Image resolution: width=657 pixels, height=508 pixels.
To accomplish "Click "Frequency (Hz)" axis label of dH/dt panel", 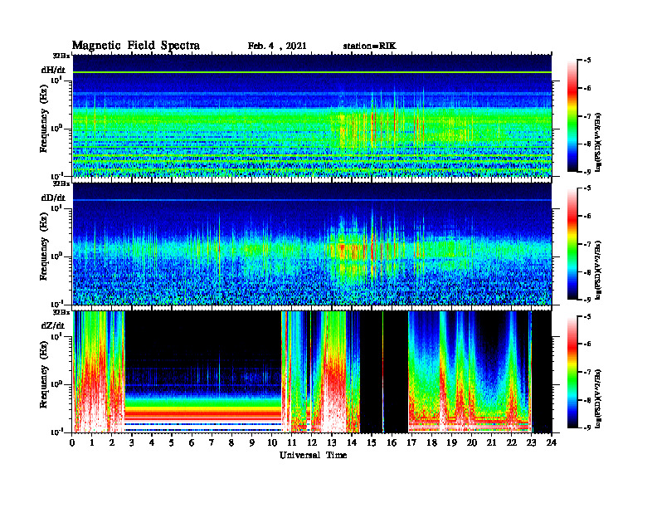I will point(44,119).
